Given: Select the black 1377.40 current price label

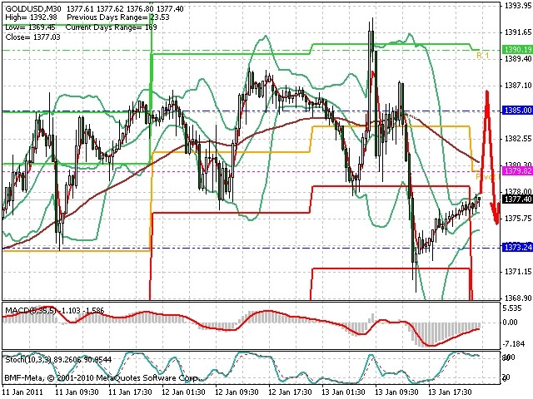Looking at the screenshot, I should [x=517, y=199].
